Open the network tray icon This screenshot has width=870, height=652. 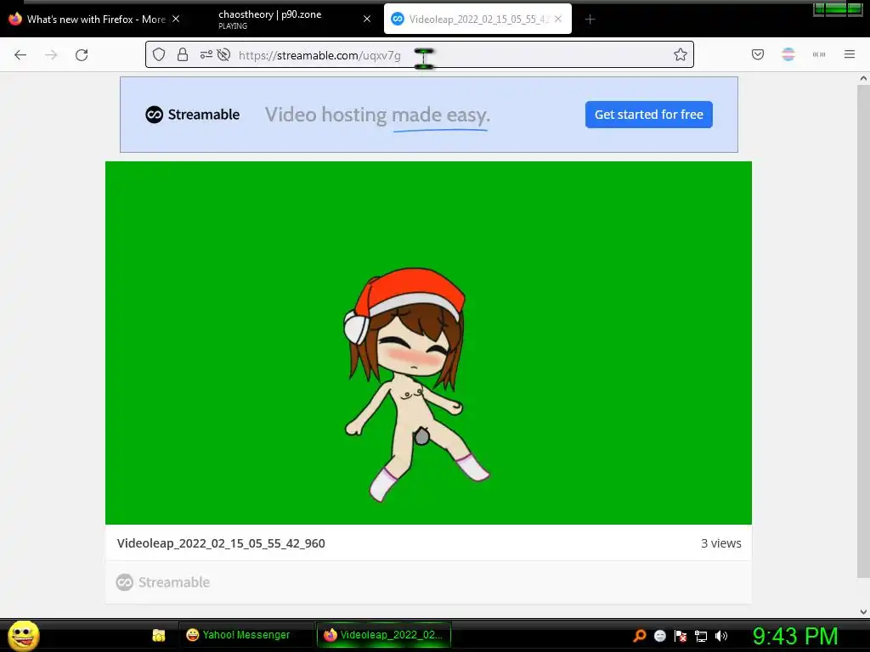pyautogui.click(x=701, y=636)
